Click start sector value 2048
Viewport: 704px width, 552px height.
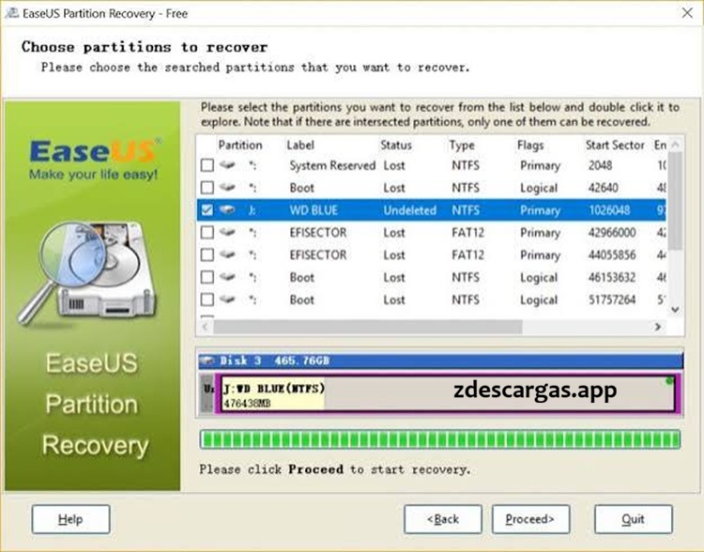tap(601, 165)
